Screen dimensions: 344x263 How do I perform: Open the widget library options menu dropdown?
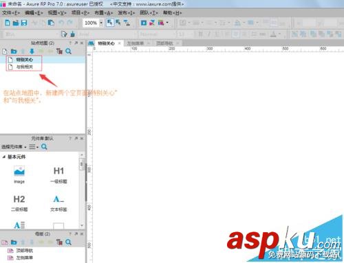coord(34,147)
